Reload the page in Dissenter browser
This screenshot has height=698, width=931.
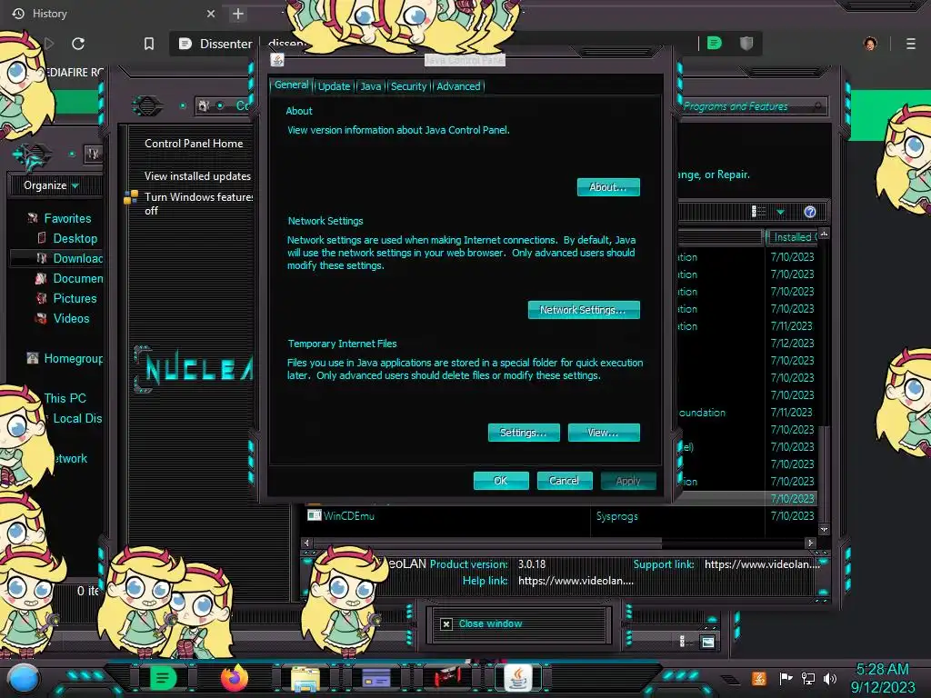pyautogui.click(x=78, y=44)
